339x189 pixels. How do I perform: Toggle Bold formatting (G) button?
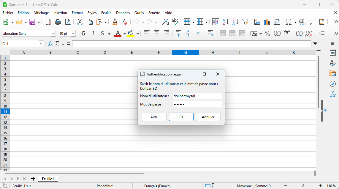pos(83,34)
